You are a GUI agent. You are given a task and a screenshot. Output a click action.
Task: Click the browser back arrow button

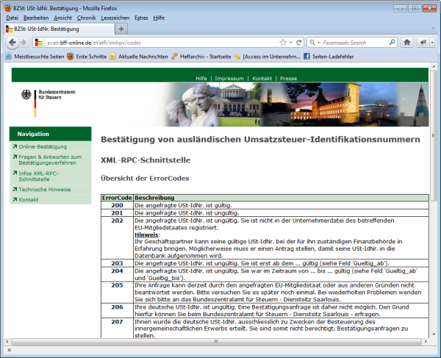[12, 43]
